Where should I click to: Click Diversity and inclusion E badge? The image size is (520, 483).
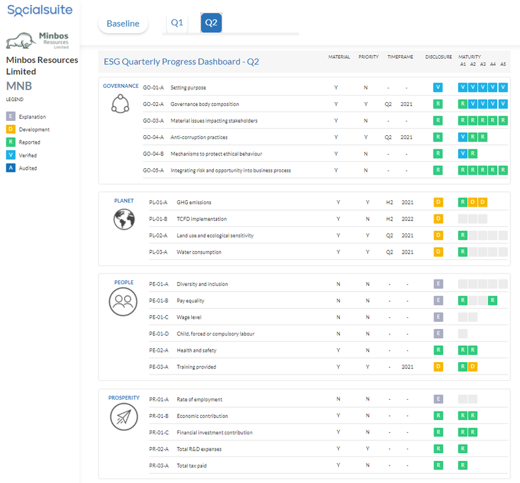(x=438, y=284)
